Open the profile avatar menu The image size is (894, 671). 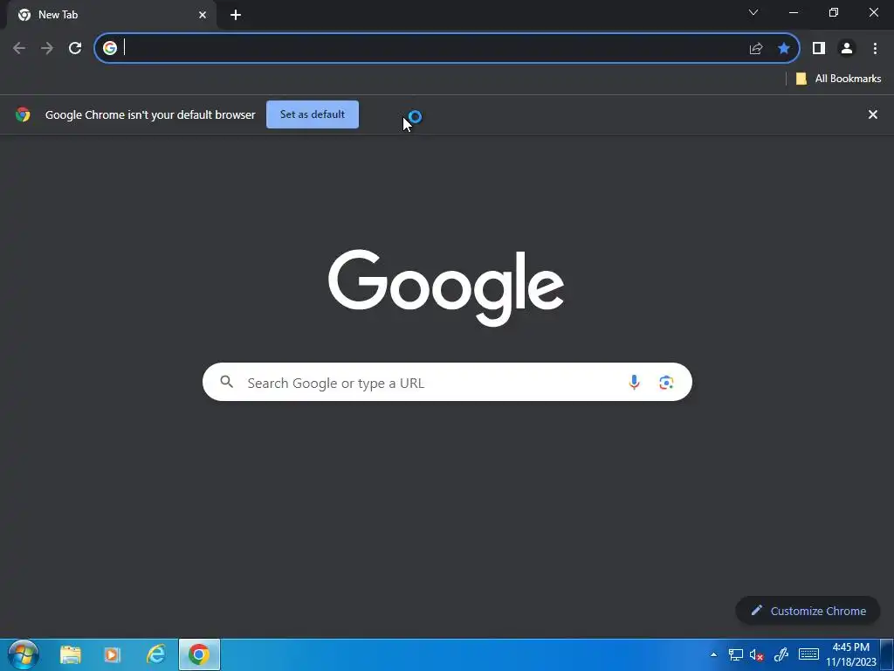tap(847, 48)
